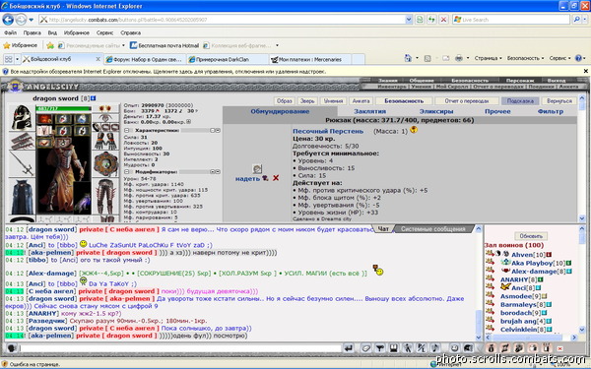Click the IE print toolbar icon
591x369 pixels.
459,58
